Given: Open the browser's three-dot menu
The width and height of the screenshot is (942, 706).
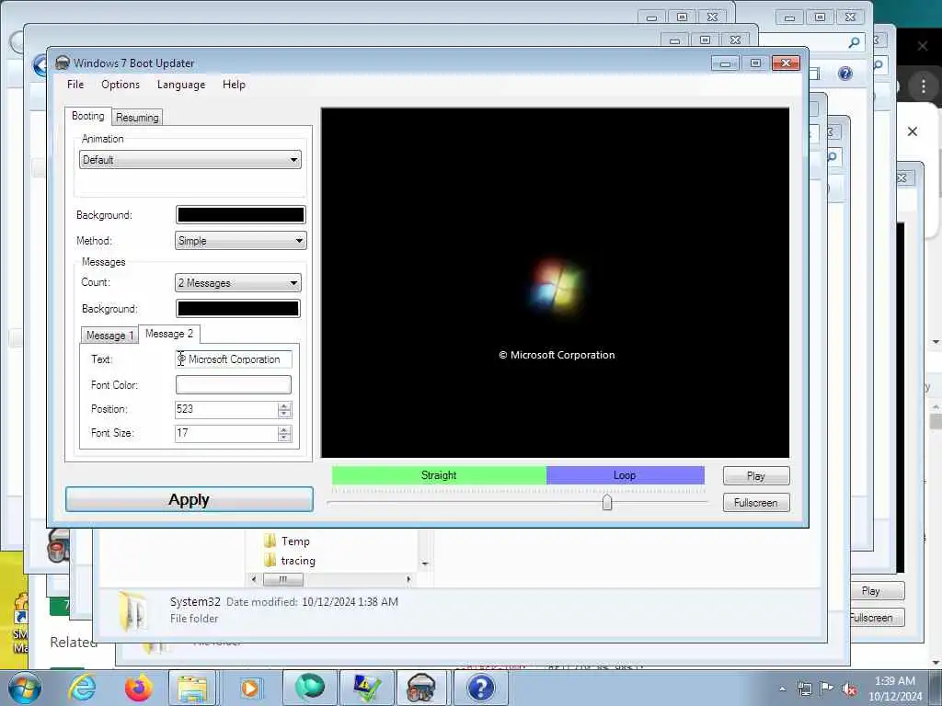Looking at the screenshot, I should click(924, 86).
